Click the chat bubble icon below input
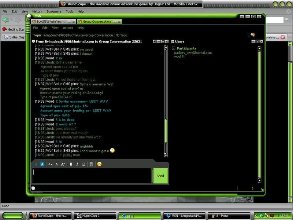The width and height of the screenshot is (293, 220). pyautogui.click(x=33, y=188)
